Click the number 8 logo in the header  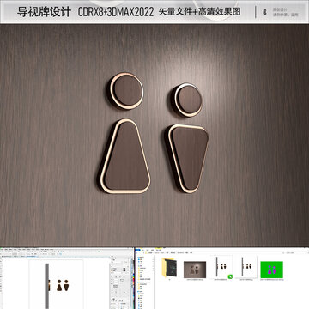(264, 12)
